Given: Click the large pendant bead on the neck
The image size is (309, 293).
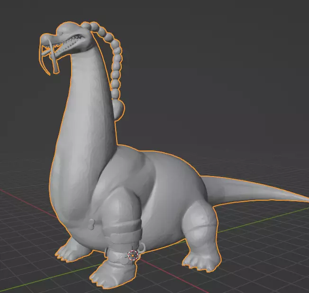Looking at the screenshot, I should tap(118, 109).
